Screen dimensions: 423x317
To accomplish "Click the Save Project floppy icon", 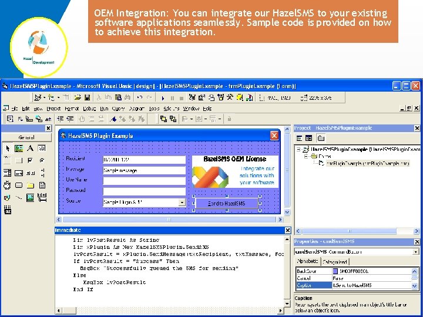I will [x=87, y=97].
